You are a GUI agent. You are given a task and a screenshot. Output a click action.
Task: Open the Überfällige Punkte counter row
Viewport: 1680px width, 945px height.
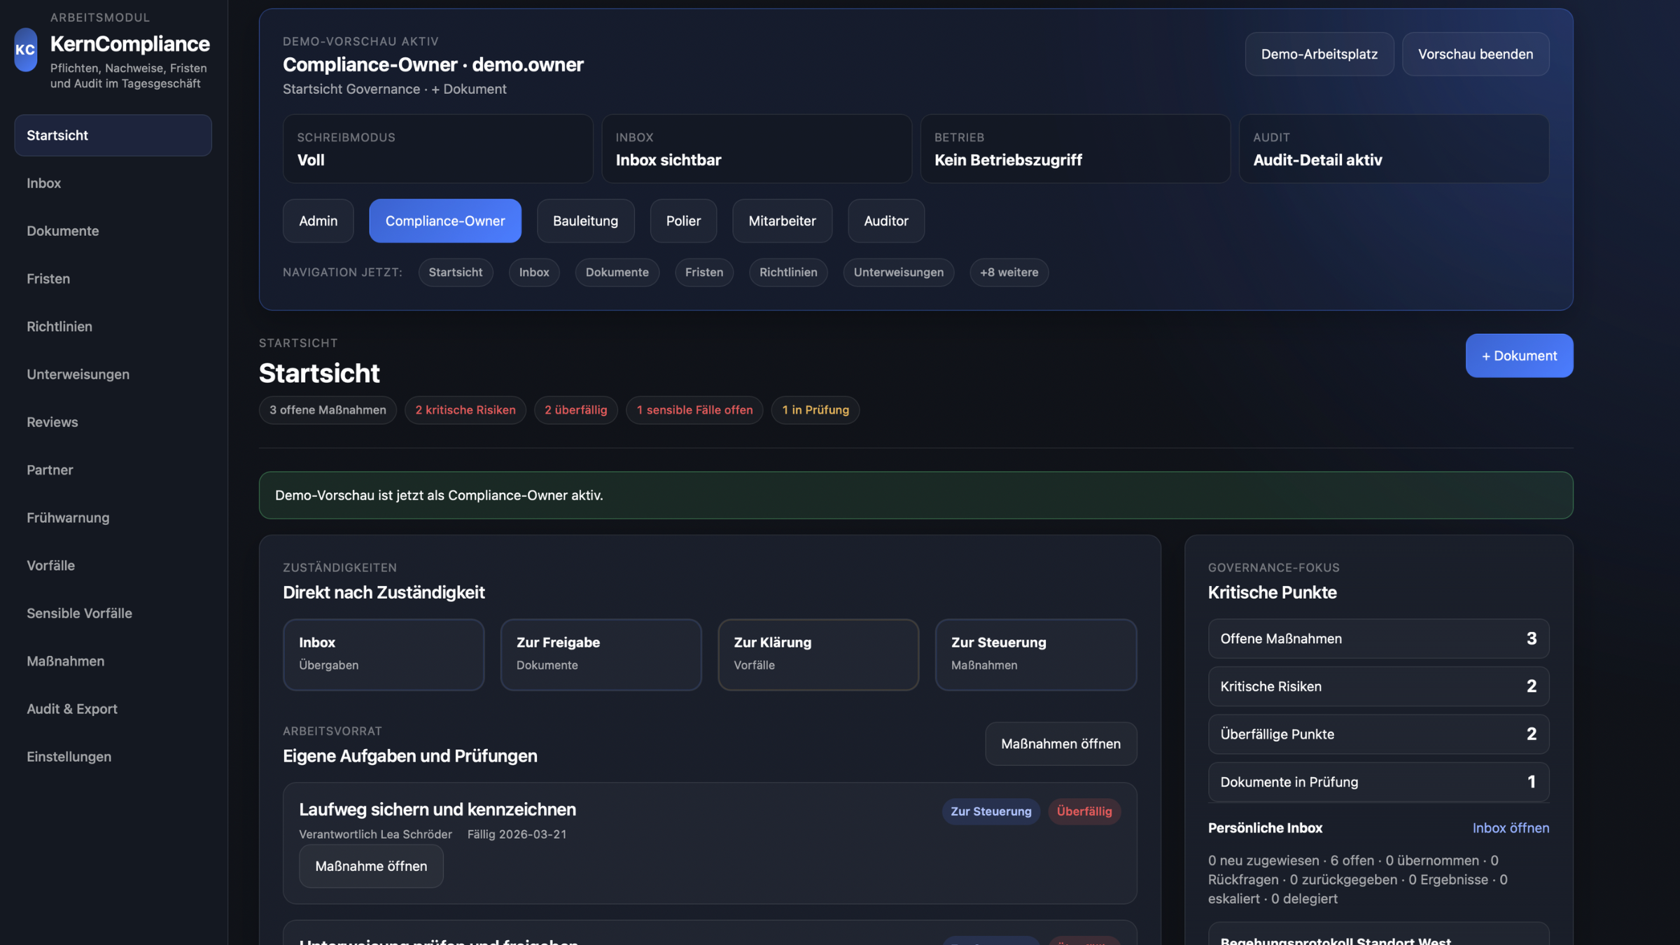tap(1378, 734)
